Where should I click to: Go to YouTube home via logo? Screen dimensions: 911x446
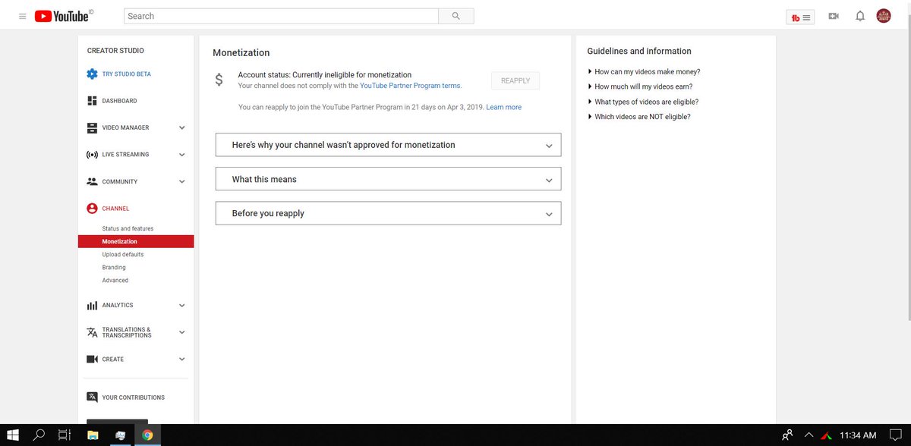pyautogui.click(x=62, y=16)
